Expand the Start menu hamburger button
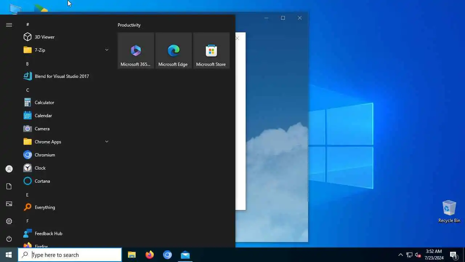This screenshot has height=262, width=465. [x=9, y=25]
